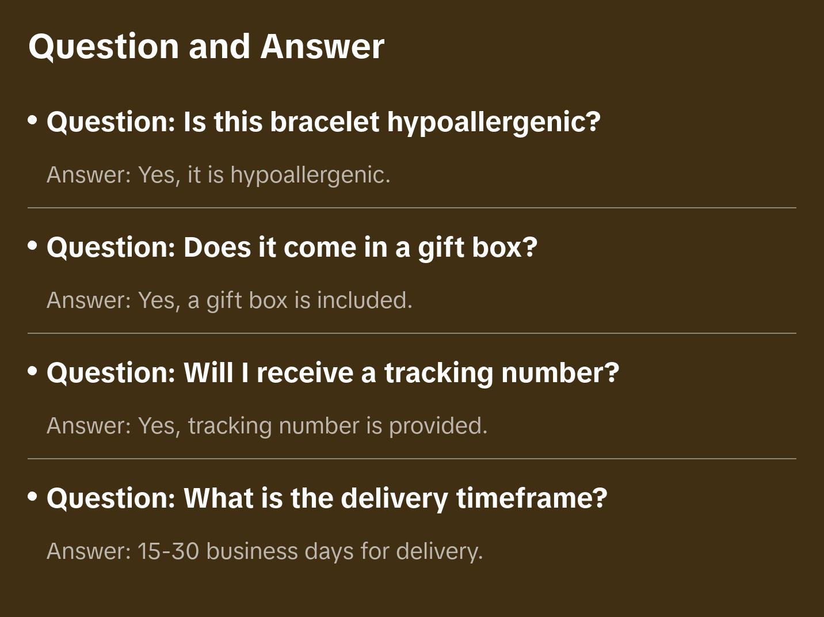The height and width of the screenshot is (617, 824).
Task: Click divider line below the hypoallergenic answer
Action: [x=412, y=208]
